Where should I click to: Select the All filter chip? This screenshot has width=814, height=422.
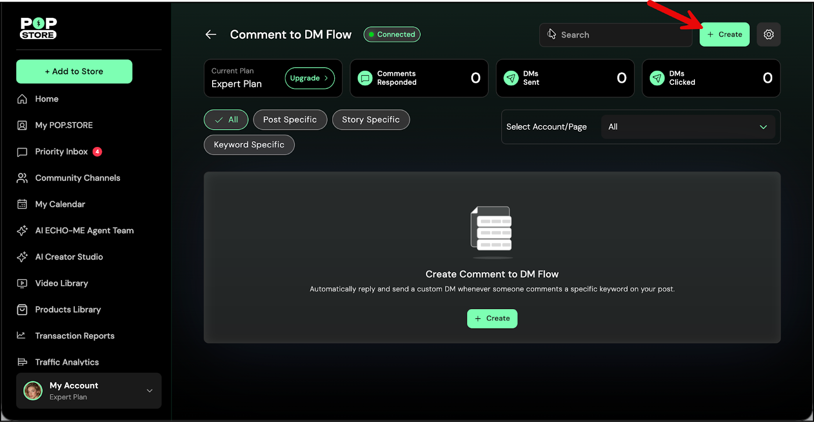(x=226, y=120)
